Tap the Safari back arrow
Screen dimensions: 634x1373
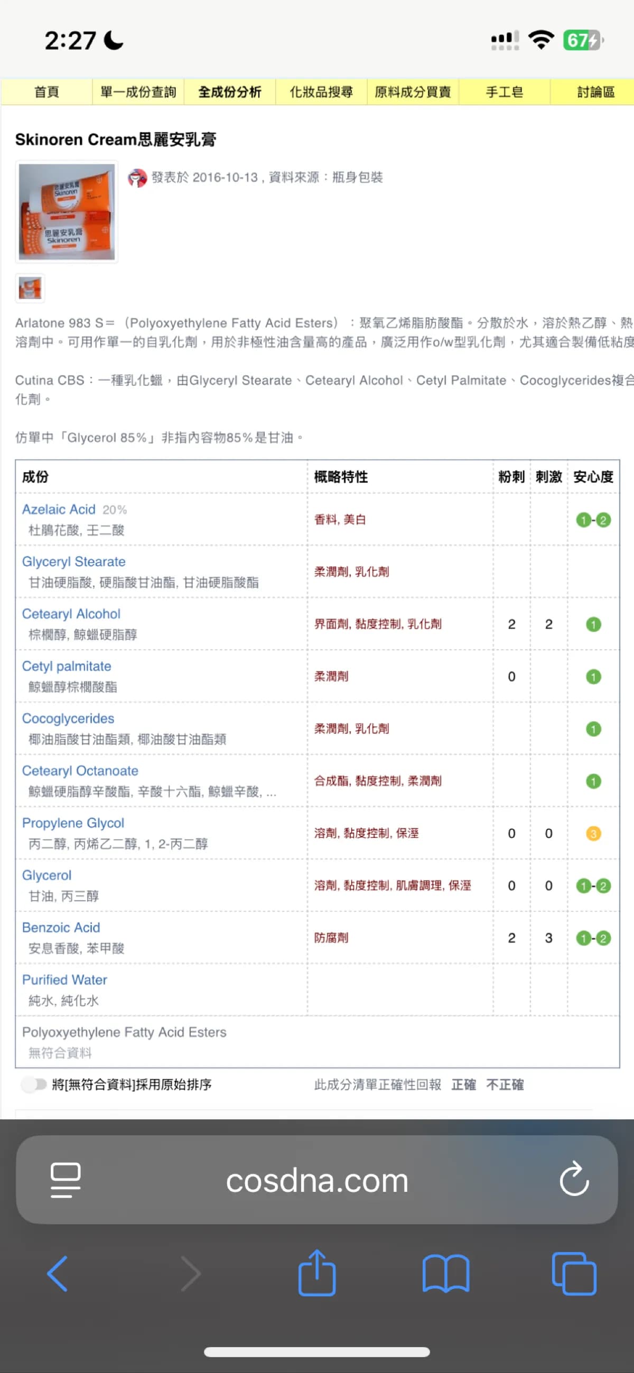pyautogui.click(x=58, y=1273)
